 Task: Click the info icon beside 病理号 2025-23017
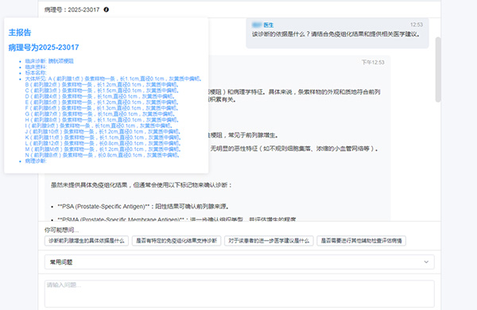[107, 10]
